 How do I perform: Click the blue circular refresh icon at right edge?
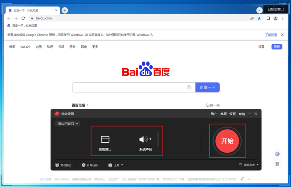click(x=277, y=154)
